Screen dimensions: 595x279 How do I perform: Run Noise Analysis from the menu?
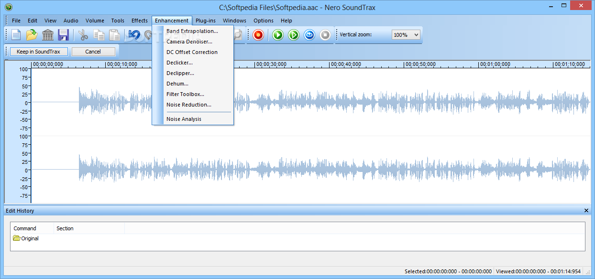coord(193,119)
